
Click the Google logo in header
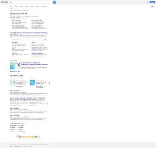(x=4, y=2)
